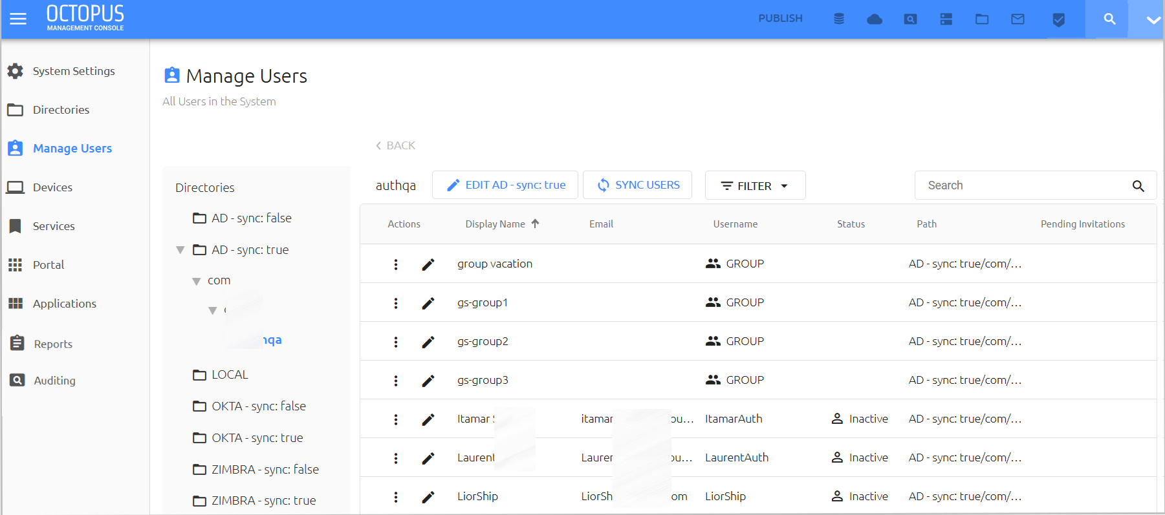Collapse the AD - sync: true tree arrow
This screenshot has width=1165, height=515.
point(180,250)
